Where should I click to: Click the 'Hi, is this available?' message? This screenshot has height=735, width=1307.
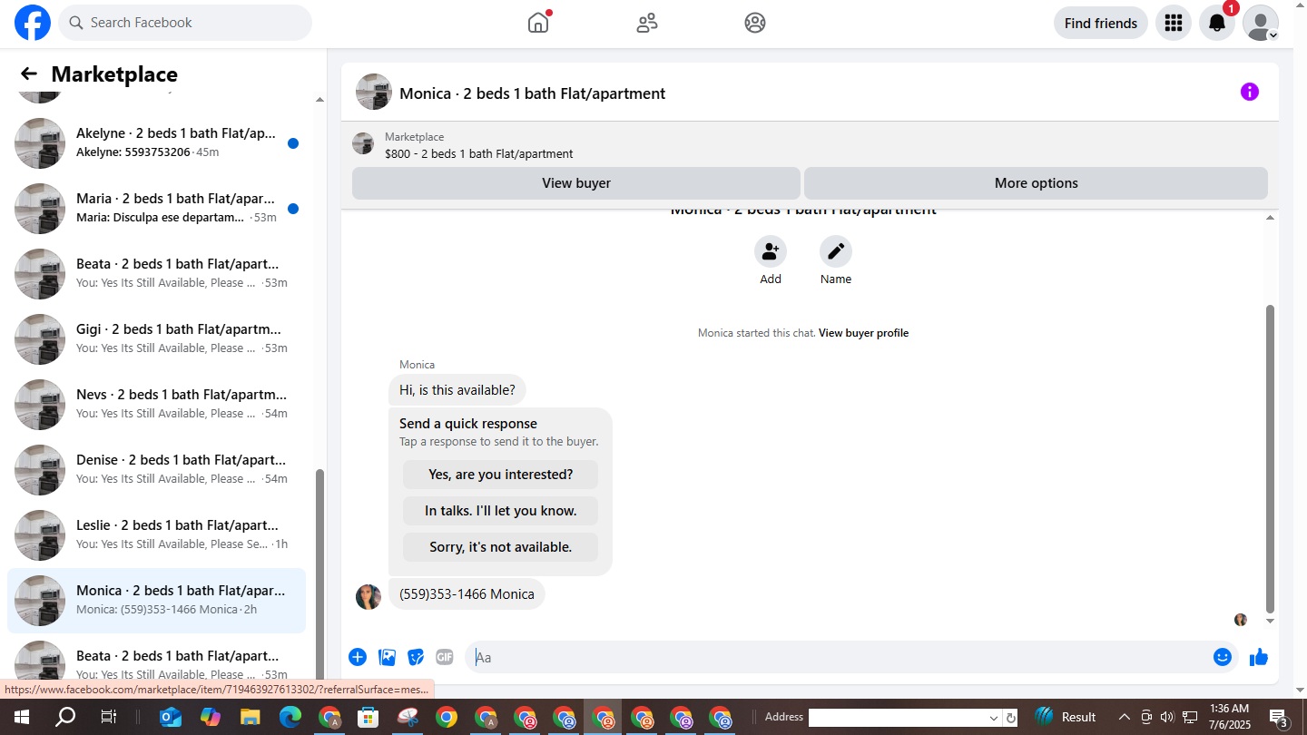coord(457,390)
